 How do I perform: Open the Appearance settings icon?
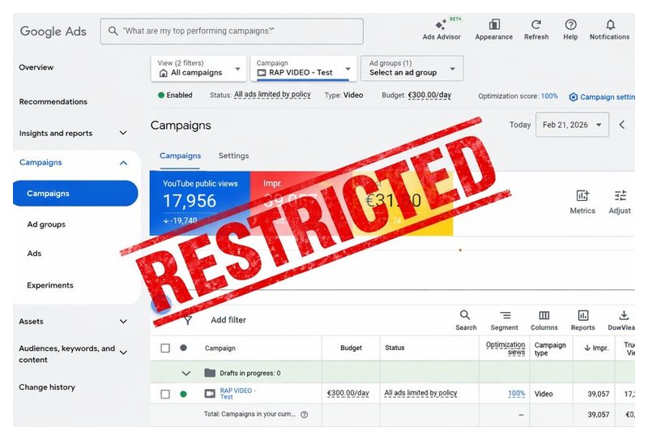coord(494,25)
